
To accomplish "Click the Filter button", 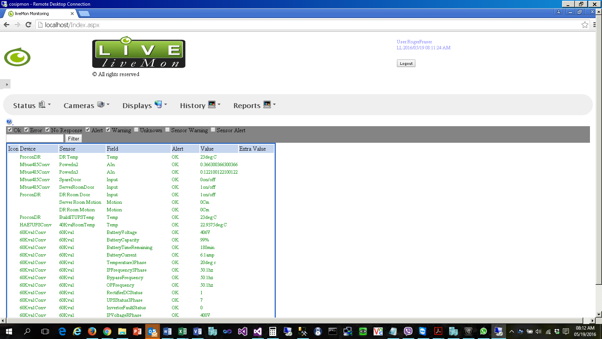I will tap(73, 139).
